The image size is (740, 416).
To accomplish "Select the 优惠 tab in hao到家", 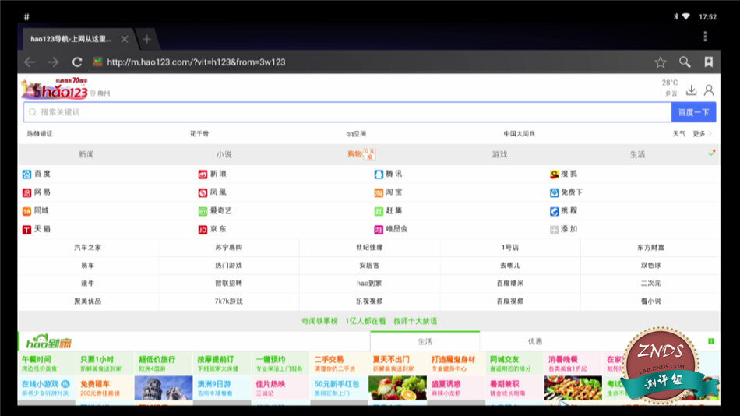I will (x=534, y=341).
